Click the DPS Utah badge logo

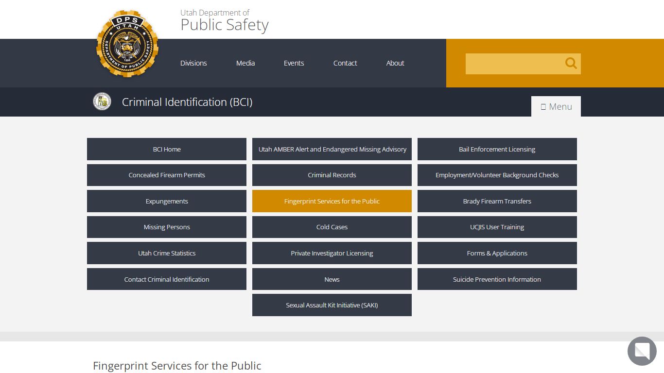(x=127, y=44)
